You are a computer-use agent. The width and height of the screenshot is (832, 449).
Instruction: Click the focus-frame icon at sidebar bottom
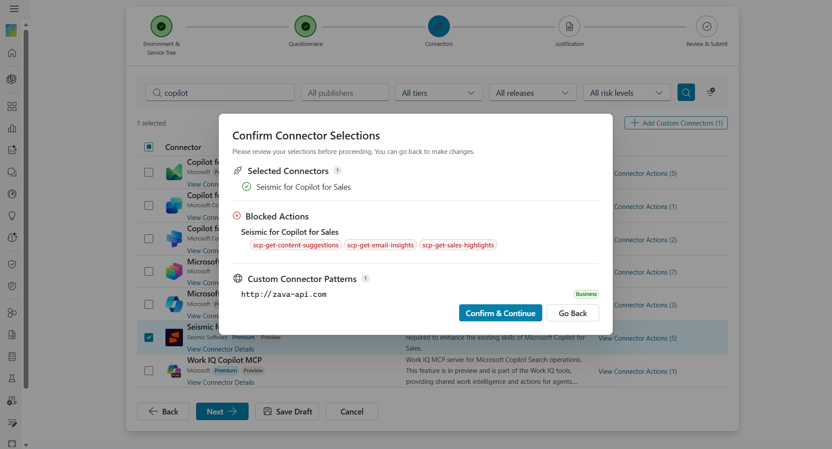12,444
